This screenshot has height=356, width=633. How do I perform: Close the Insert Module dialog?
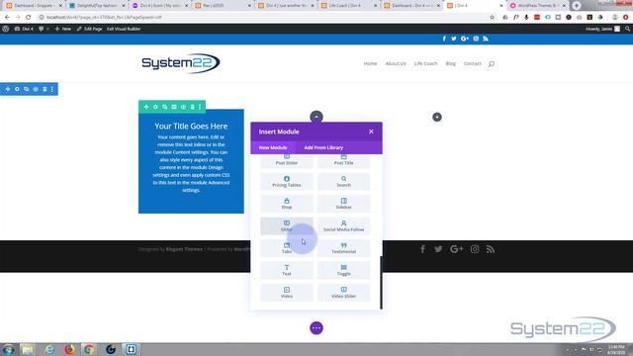371,132
